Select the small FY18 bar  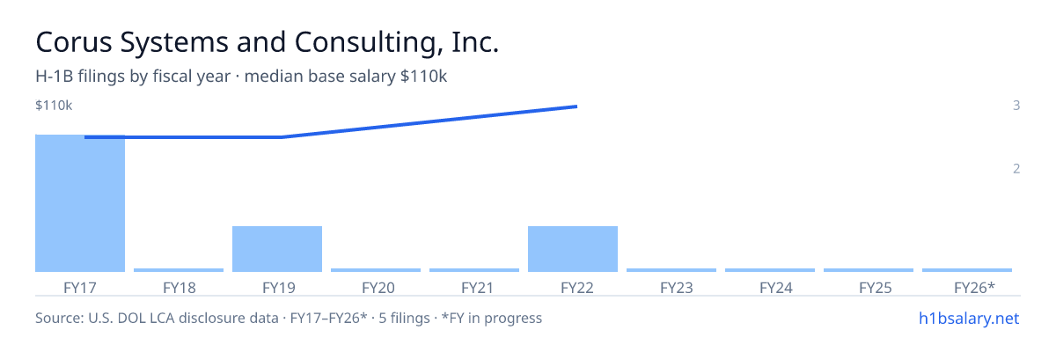(179, 270)
